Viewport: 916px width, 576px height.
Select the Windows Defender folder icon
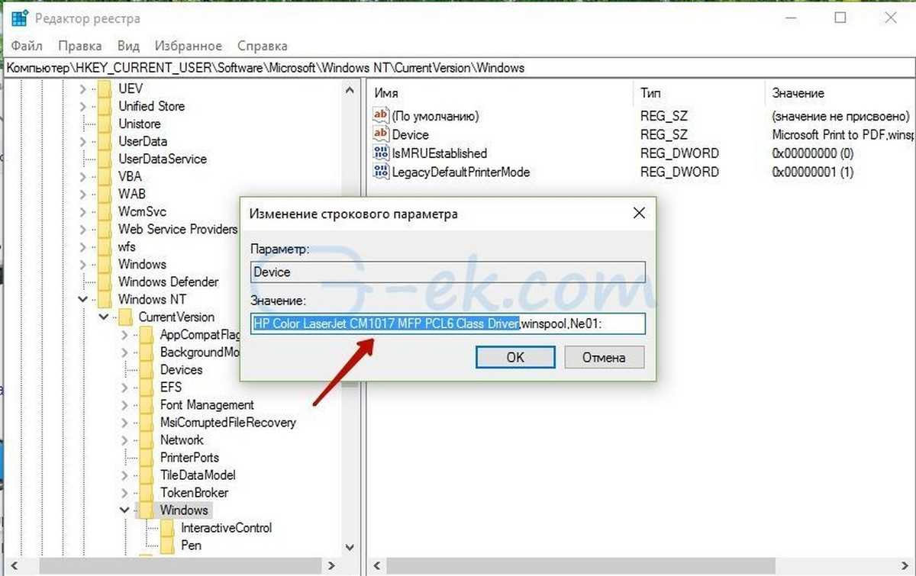coord(105,282)
